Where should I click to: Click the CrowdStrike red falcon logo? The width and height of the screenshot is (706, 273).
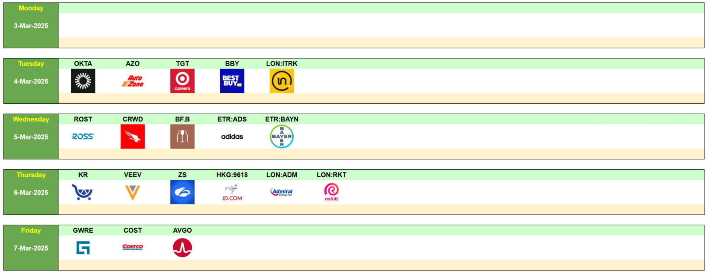click(133, 136)
